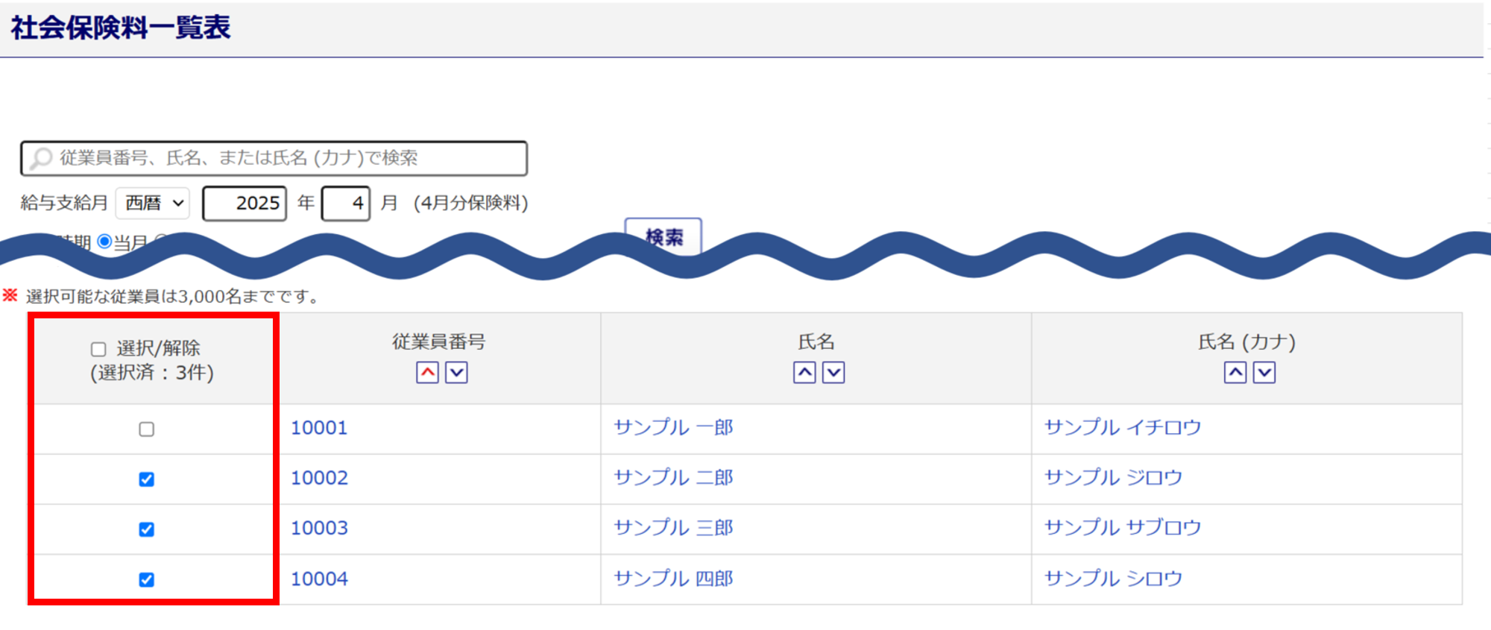This screenshot has width=1491, height=630.
Task: Check the 選択/解除 select-all checkbox
Action: (x=98, y=349)
